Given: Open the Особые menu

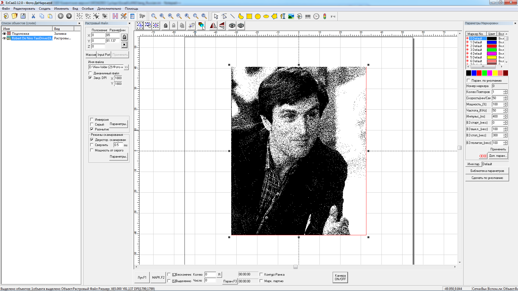Looking at the screenshot, I should point(88,9).
